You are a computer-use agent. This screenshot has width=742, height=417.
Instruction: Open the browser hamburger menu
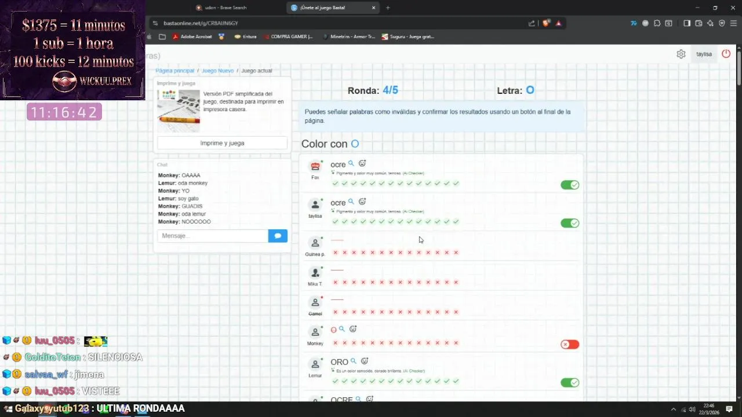coord(733,23)
